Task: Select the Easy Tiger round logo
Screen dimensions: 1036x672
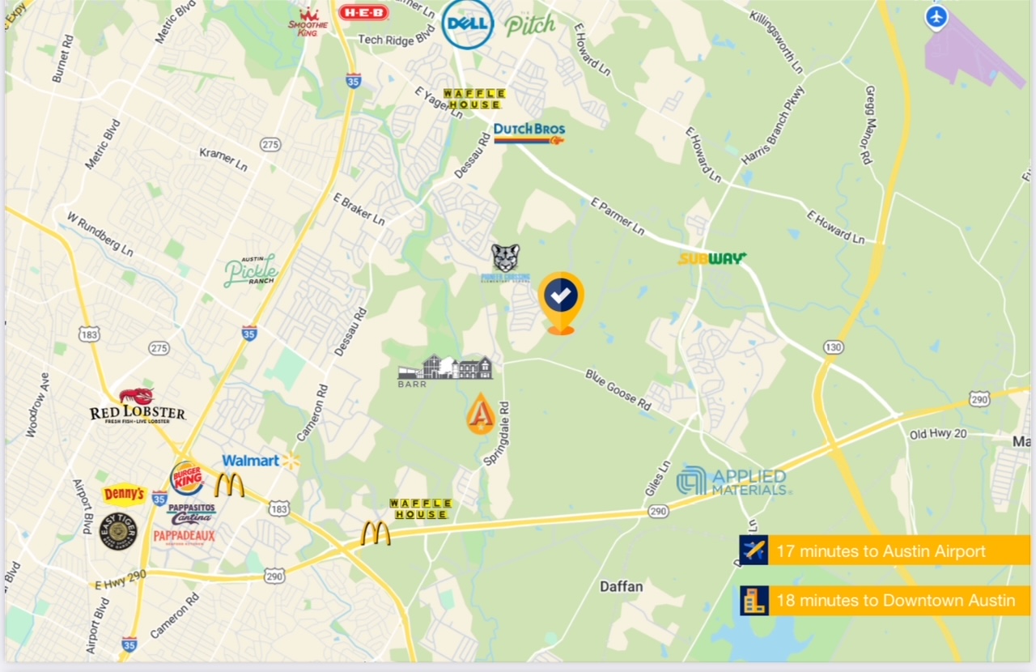Action: coord(118,532)
